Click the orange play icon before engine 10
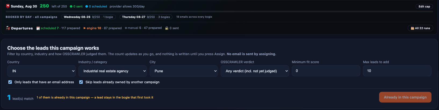Screen dimensions: 439x110 tap(85, 28)
